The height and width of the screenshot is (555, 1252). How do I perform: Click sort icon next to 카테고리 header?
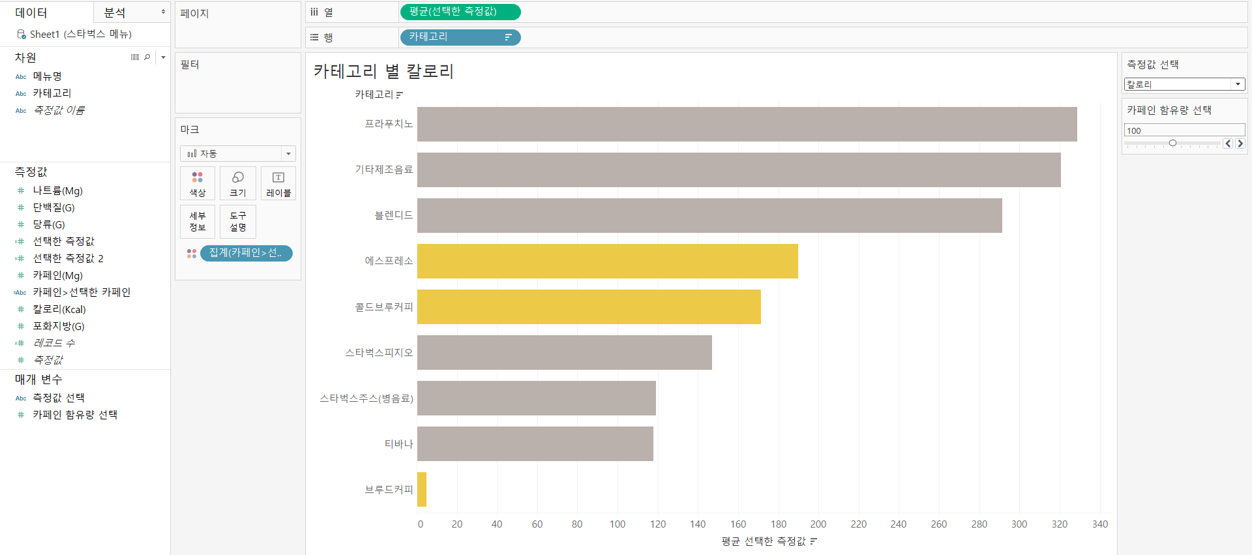tap(400, 95)
